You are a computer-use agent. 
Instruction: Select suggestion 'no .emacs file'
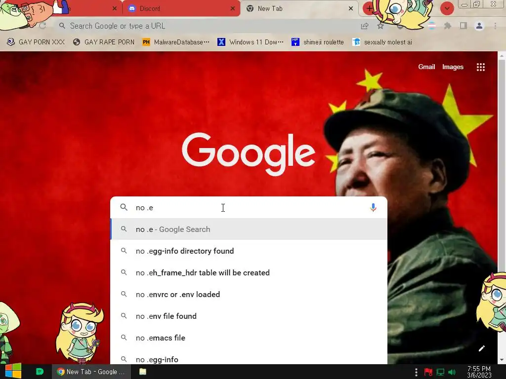tap(249, 338)
